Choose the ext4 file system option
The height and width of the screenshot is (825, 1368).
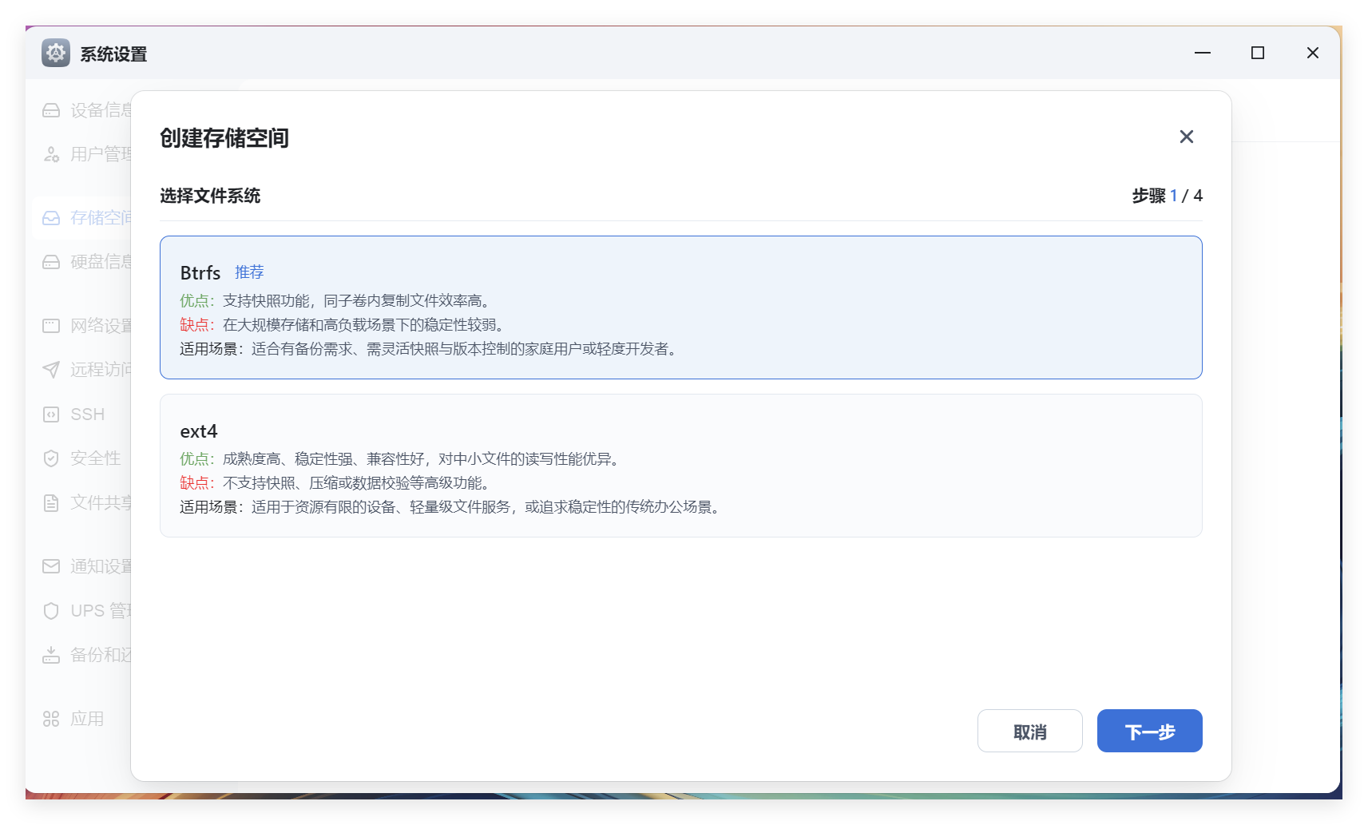pyautogui.click(x=681, y=466)
